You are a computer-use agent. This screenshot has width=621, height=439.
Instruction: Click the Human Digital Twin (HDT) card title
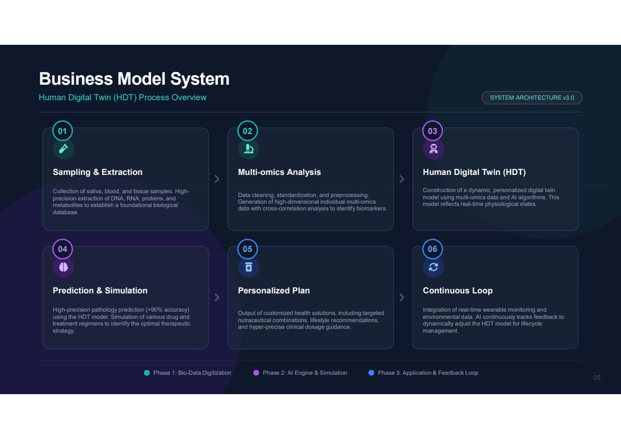click(x=474, y=172)
